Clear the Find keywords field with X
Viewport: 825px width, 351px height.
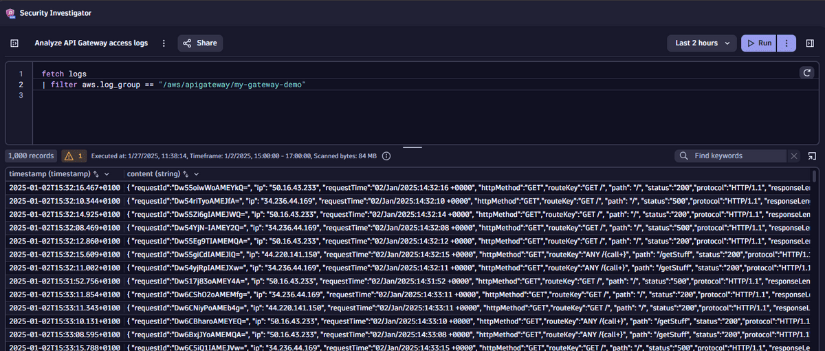795,156
